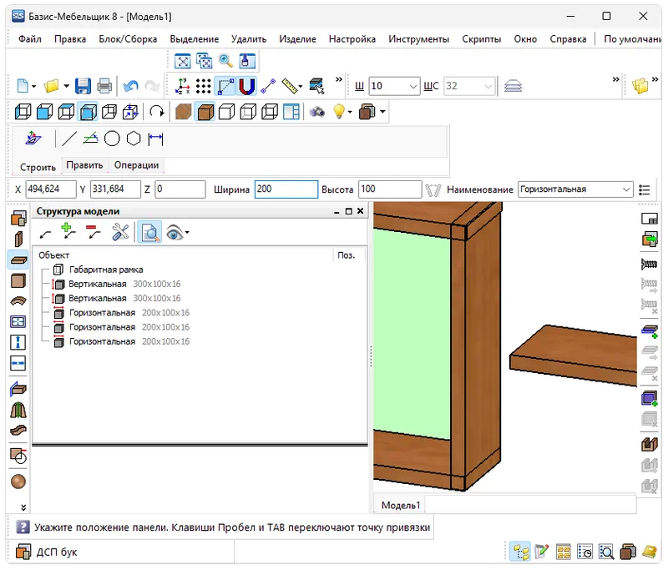Click the Модель1 document tab

coord(401,505)
